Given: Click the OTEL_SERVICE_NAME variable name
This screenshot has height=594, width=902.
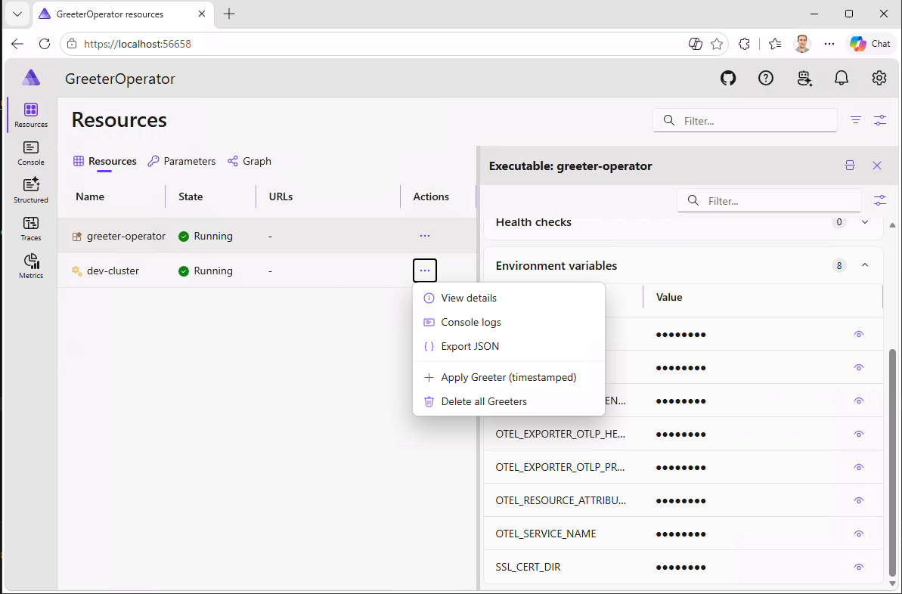Looking at the screenshot, I should point(545,534).
